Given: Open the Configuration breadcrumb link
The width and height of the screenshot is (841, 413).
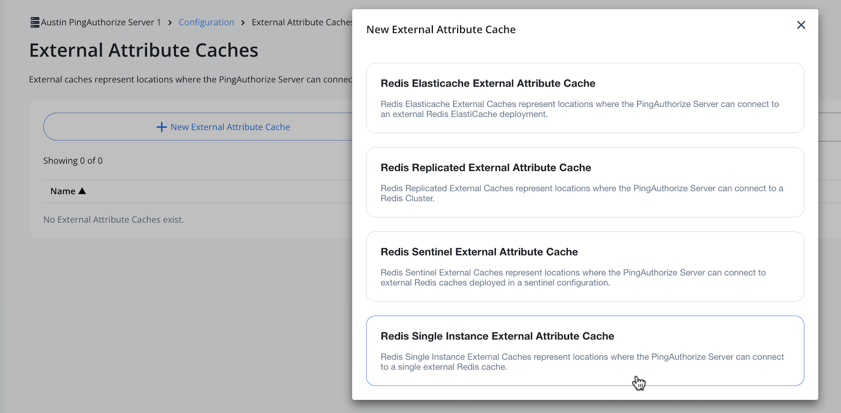Looking at the screenshot, I should (x=206, y=22).
